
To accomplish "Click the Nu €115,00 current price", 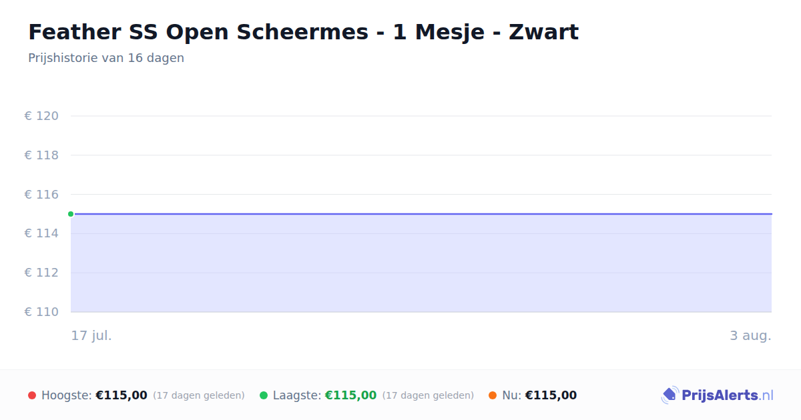I will (551, 395).
